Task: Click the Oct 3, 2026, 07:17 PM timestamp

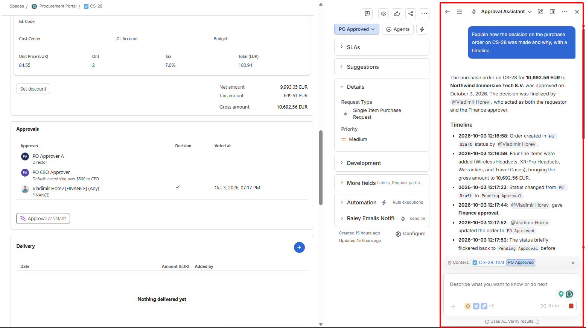Action: coord(237,188)
